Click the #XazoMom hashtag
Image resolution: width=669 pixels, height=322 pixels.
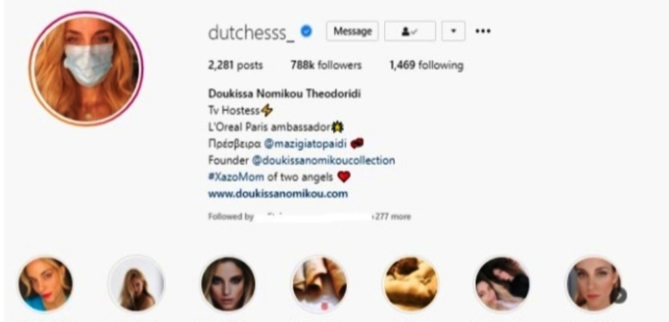pos(236,176)
